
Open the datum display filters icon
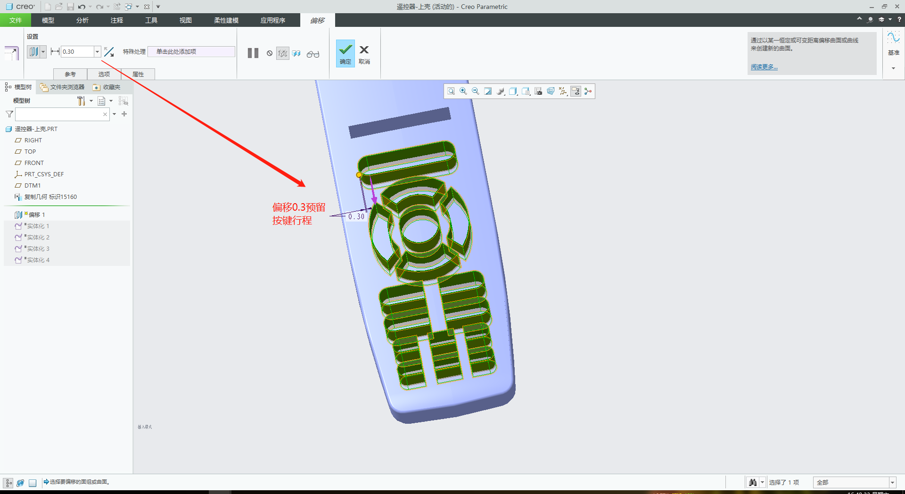click(x=563, y=91)
